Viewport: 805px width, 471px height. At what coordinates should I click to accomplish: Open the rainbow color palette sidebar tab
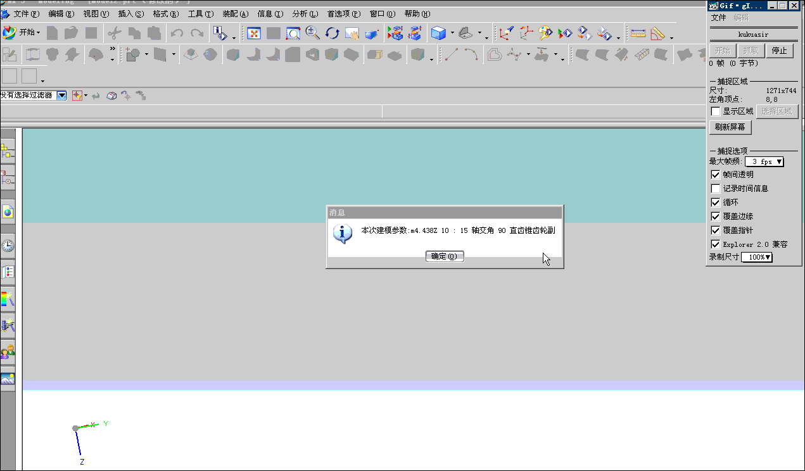[8, 299]
